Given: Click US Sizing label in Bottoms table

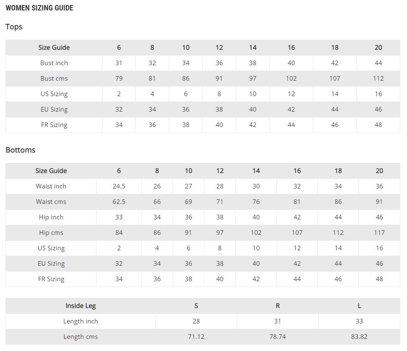Looking at the screenshot, I should 51,248.
